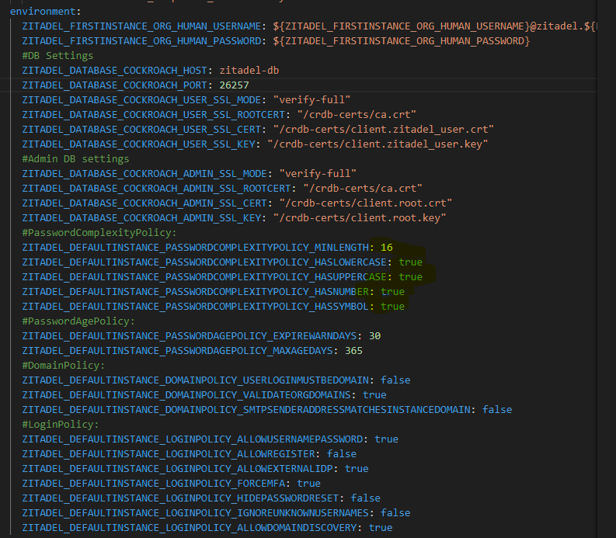Click VALIDATEORGDOMAINS true value
Screen dimensions: 616x538
[x=374, y=394]
